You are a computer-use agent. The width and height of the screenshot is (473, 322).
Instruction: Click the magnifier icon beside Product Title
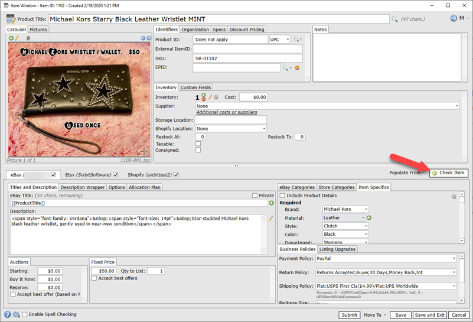coord(394,19)
